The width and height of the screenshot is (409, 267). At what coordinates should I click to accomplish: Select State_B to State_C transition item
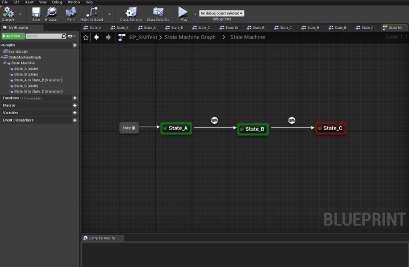click(x=38, y=91)
